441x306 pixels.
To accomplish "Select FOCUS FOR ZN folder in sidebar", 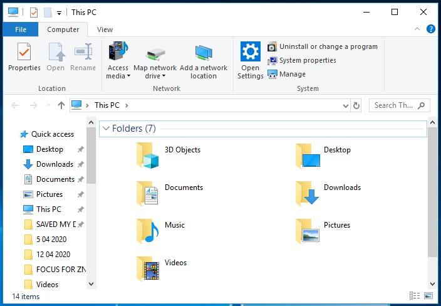I will [x=55, y=270].
